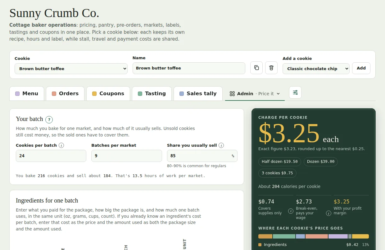Click the 'Ingredients for one batch' heading
Screen dimensions: 385x250
click(x=47, y=200)
